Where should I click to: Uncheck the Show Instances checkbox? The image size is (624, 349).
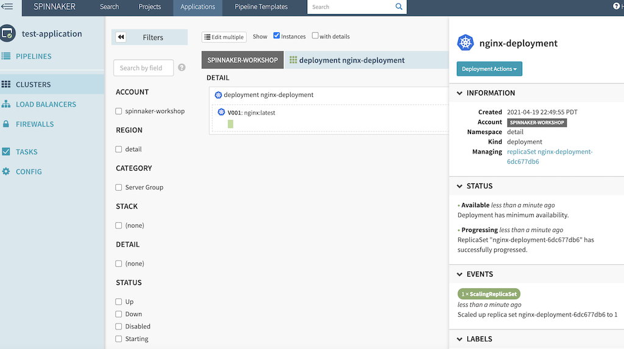277,35
